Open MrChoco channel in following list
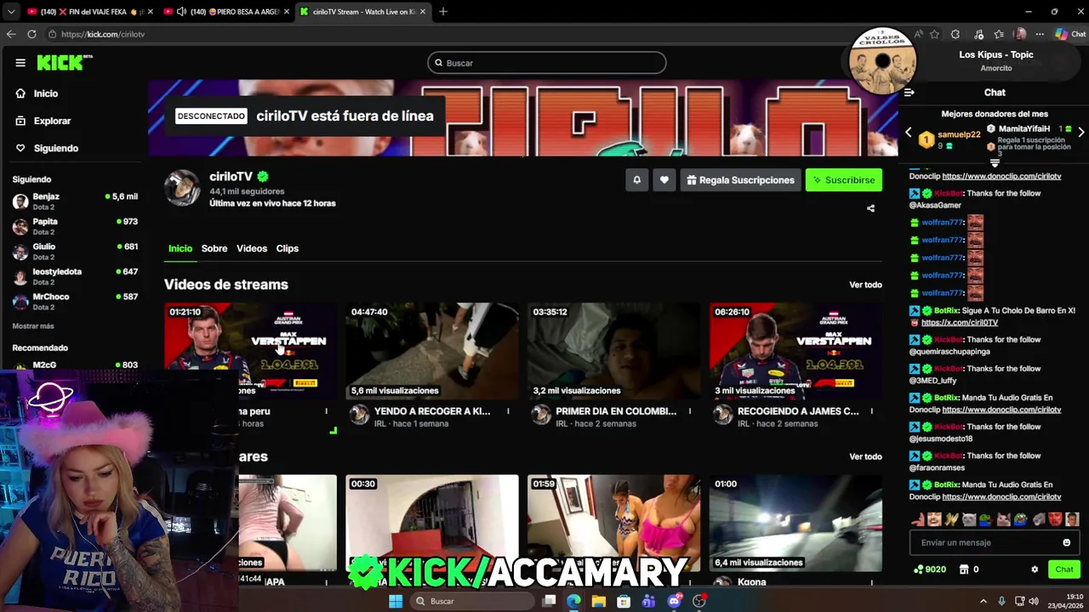This screenshot has height=612, width=1089. click(x=75, y=302)
